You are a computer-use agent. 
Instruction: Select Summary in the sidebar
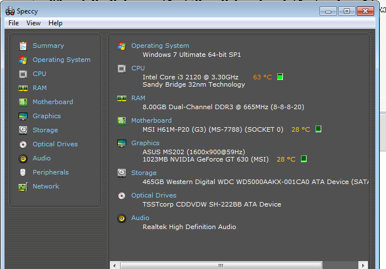pos(48,46)
